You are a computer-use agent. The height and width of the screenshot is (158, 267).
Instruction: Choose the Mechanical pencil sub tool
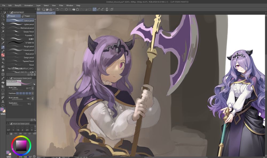[20, 28]
